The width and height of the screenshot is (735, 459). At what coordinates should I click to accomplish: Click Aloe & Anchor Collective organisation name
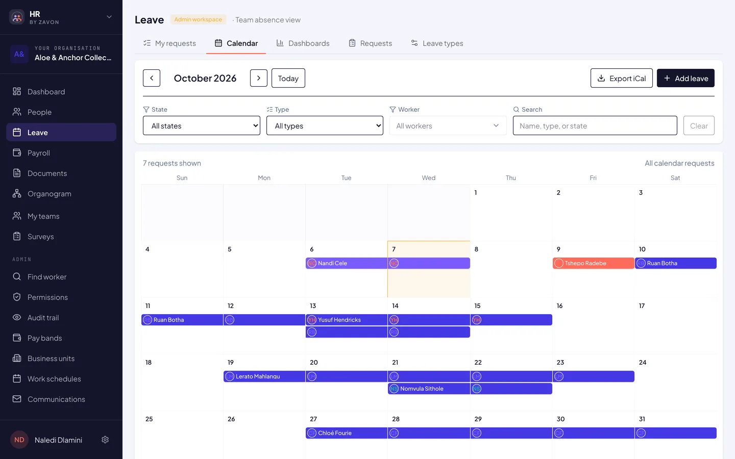pos(73,58)
